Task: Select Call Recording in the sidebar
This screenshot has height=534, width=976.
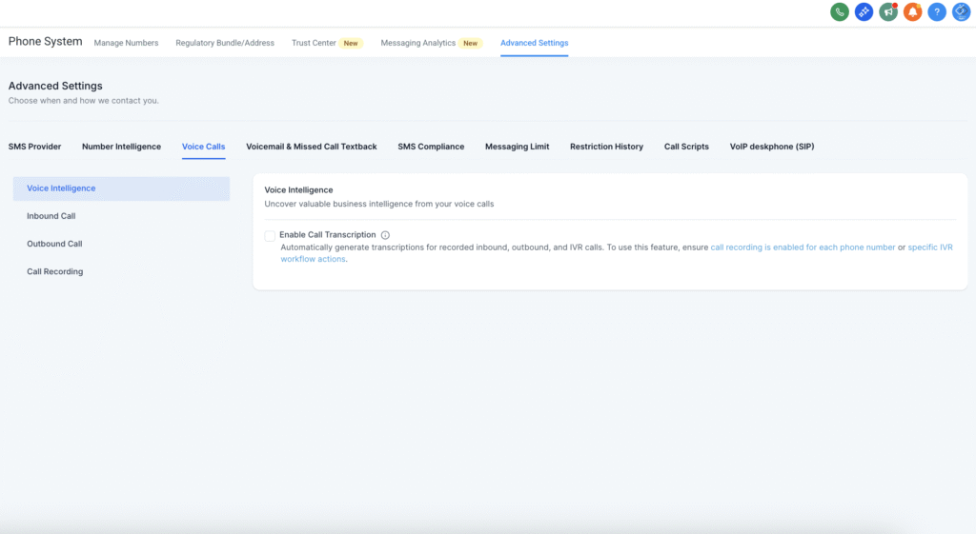Action: [54, 271]
